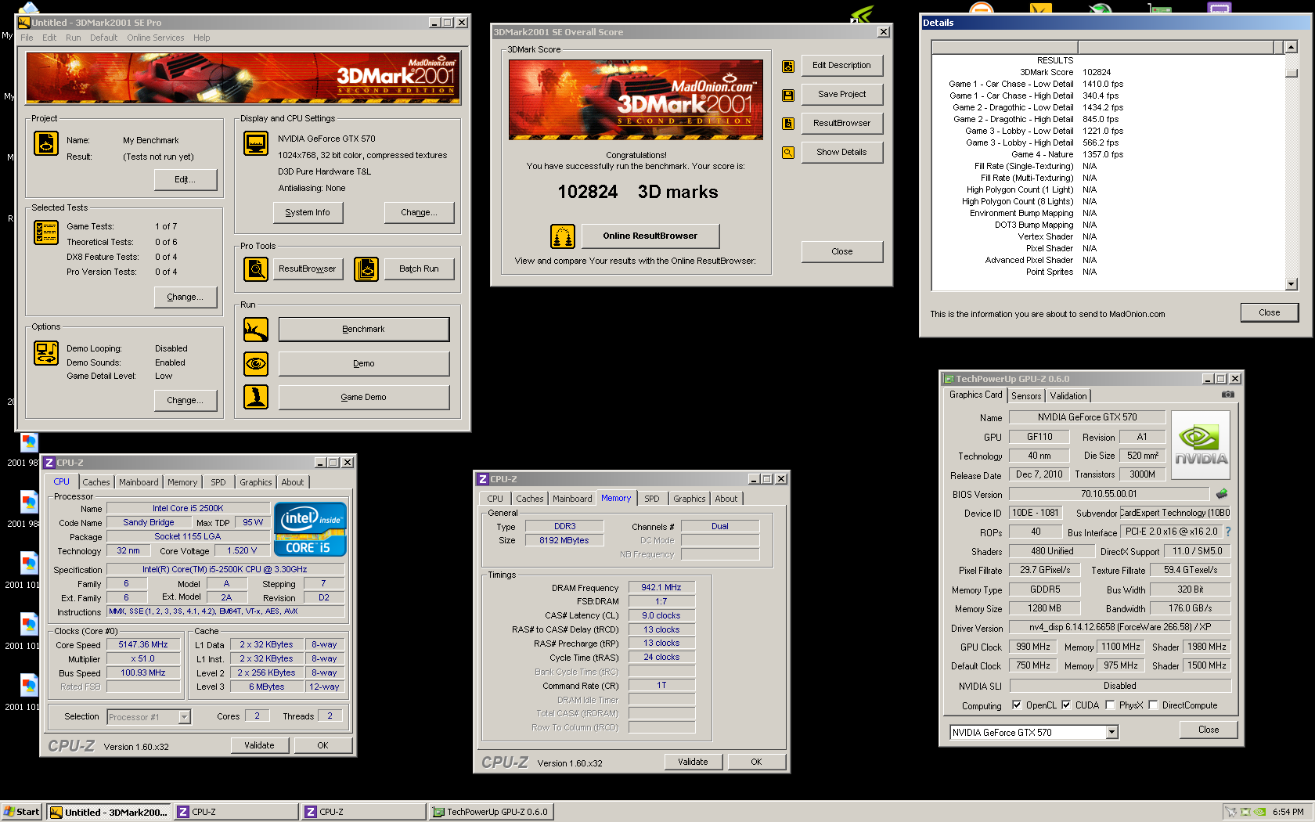The image size is (1315, 822).
Task: Click the Benchmark run icon
Action: [256, 330]
